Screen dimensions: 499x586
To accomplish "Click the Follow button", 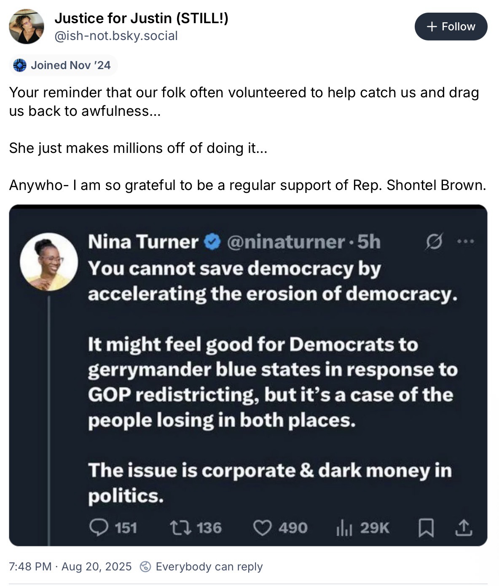I will pyautogui.click(x=451, y=27).
